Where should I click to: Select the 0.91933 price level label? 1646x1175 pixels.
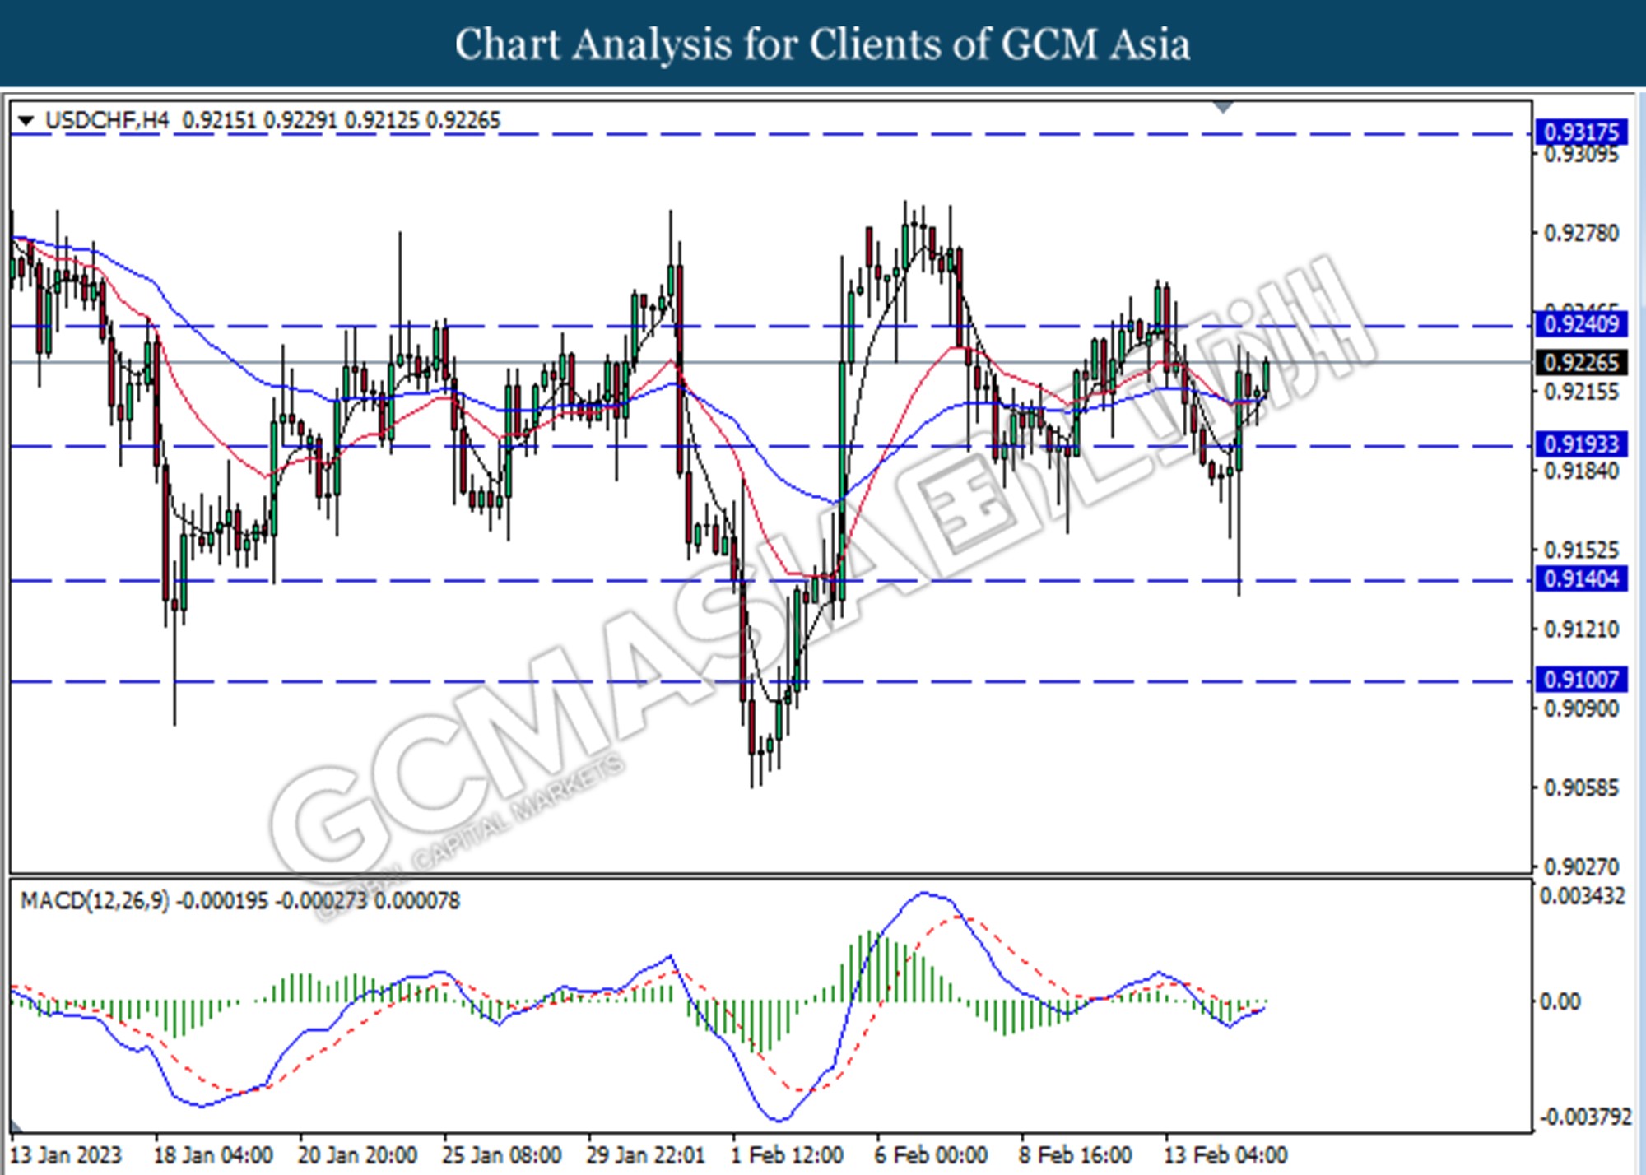pos(1581,444)
